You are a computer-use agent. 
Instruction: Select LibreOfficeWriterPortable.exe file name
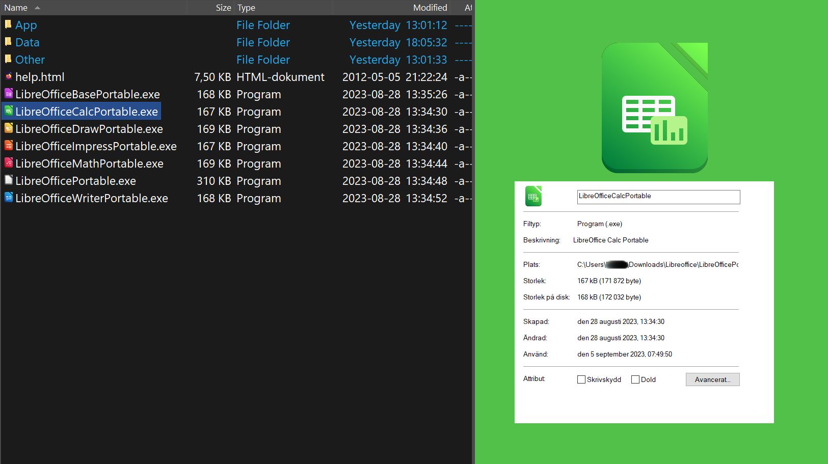(92, 198)
